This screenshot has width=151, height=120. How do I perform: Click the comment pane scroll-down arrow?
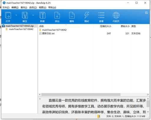tap(148, 112)
